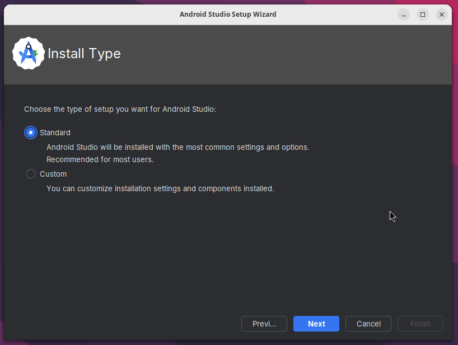Viewport: 458px width, 345px height.
Task: Click the greyed-out Finish button
Action: pyautogui.click(x=420, y=324)
